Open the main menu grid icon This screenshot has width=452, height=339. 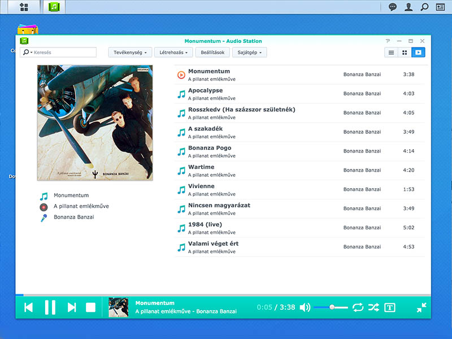click(23, 7)
